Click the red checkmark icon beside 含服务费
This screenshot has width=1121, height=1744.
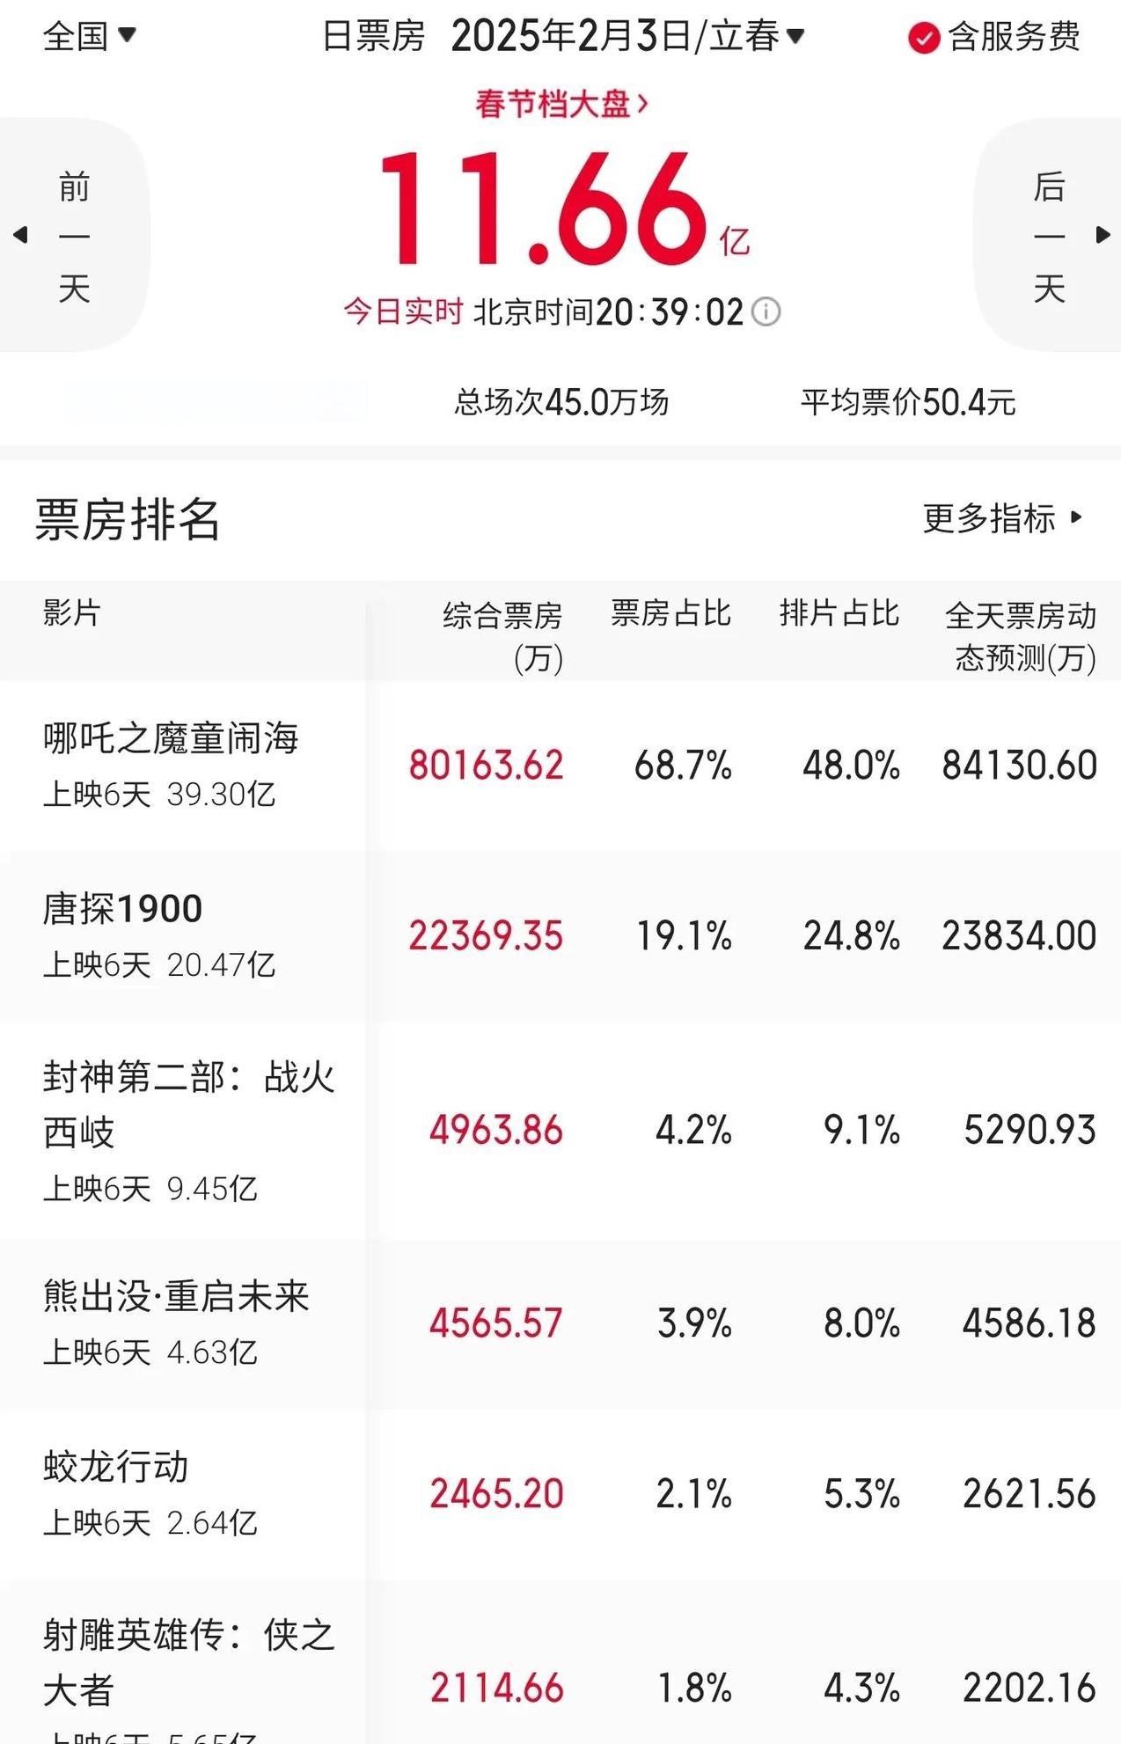tap(924, 38)
